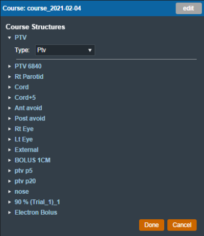Expand the Cord structure arrow
The image size is (204, 236).
10,87
